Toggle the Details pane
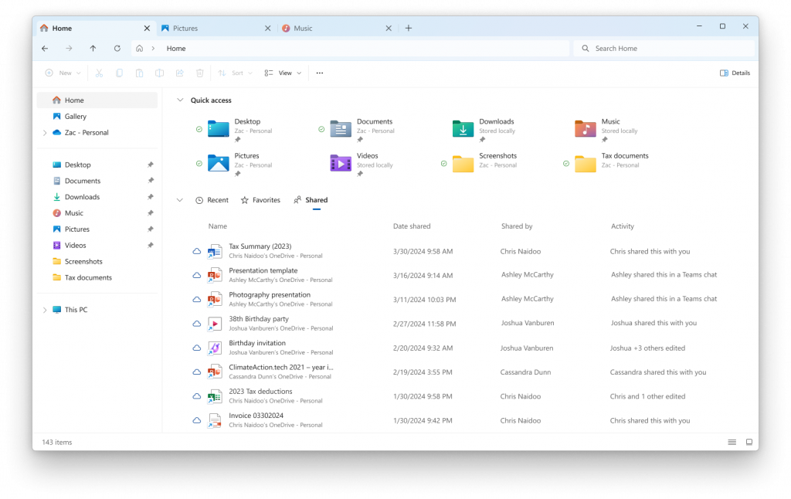Image resolution: width=791 pixels, height=499 pixels. [x=735, y=73]
